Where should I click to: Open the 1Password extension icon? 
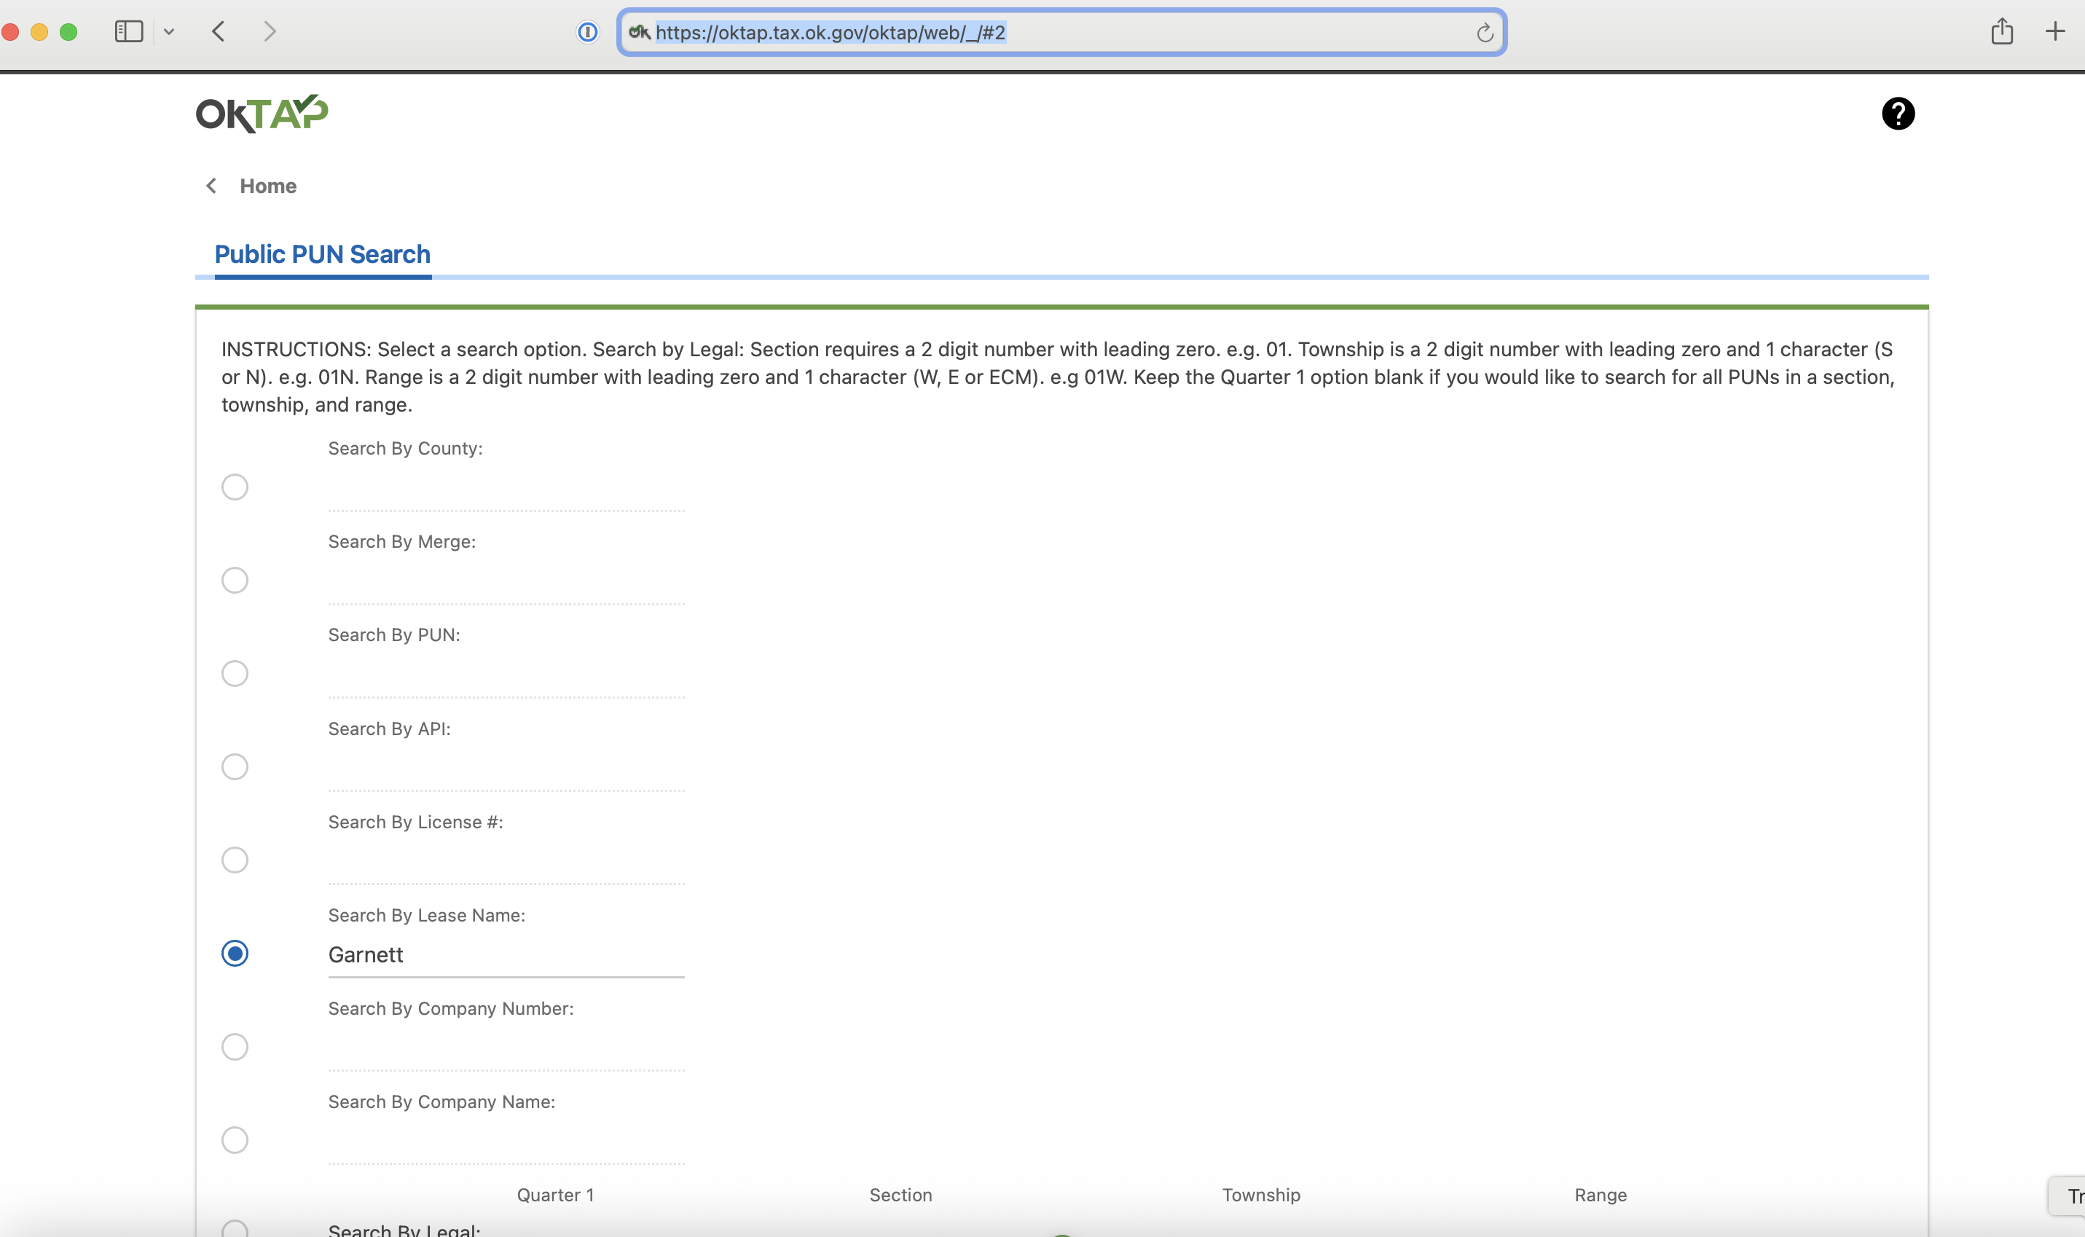coord(587,31)
